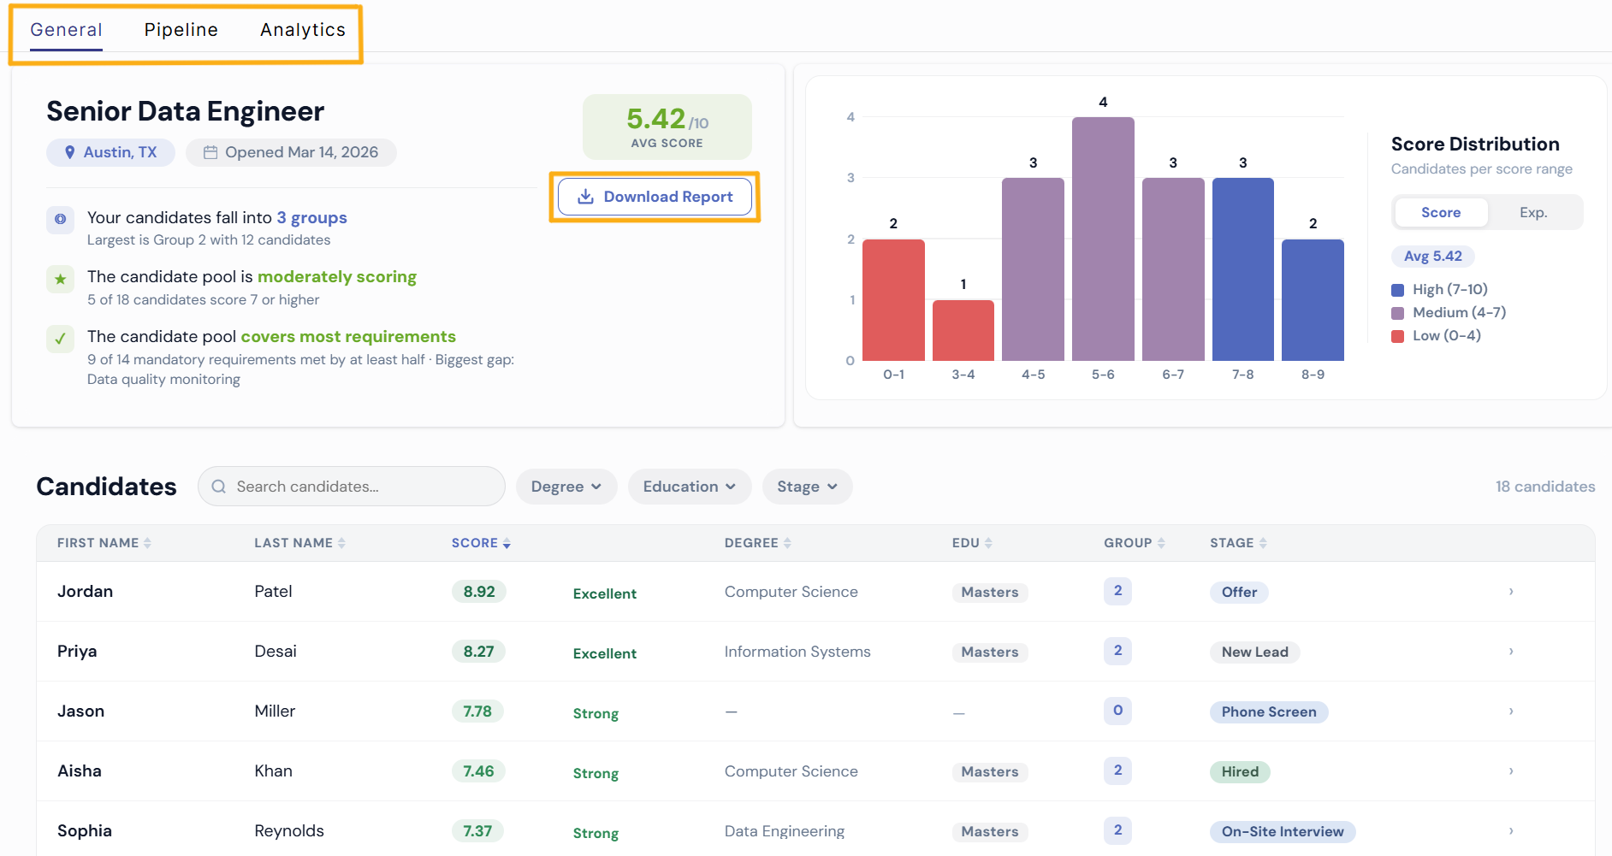Click the download icon in Download Report
1612x856 pixels.
(585, 197)
